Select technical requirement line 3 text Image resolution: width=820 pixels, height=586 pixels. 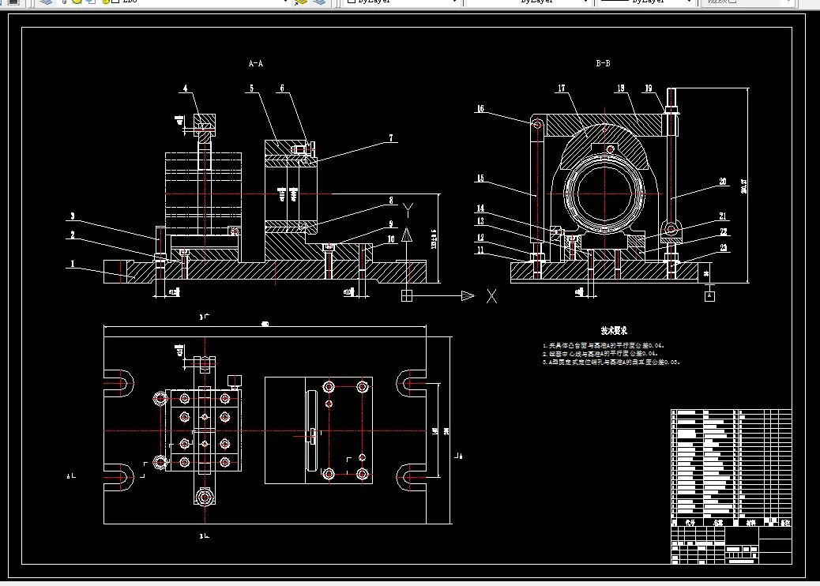point(611,362)
